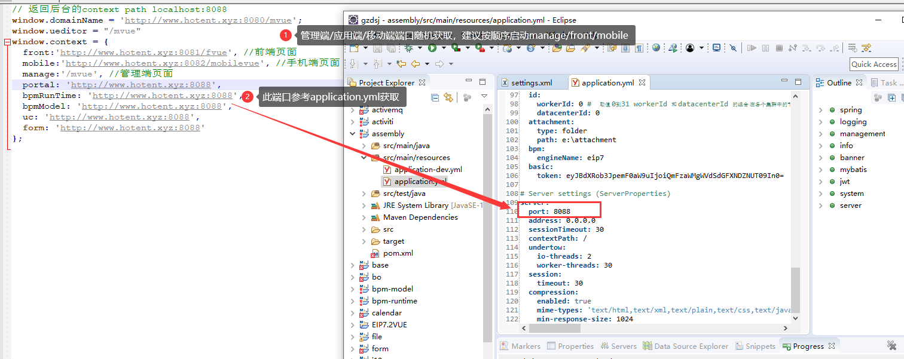Open Project Explorer view menu triangle

484,96
